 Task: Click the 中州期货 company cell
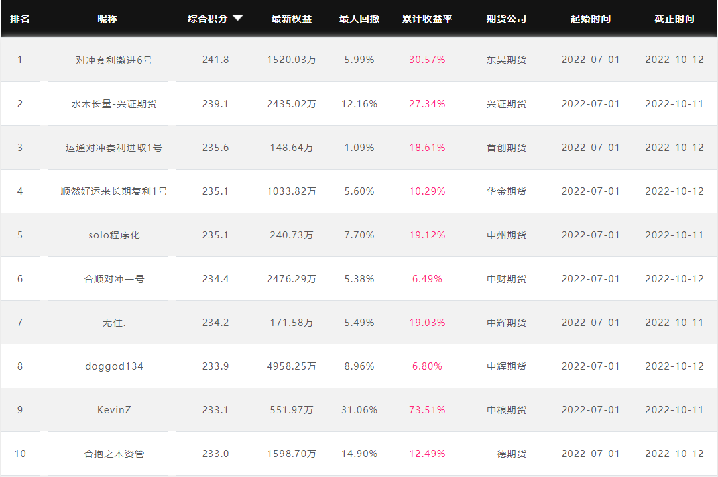coord(507,235)
